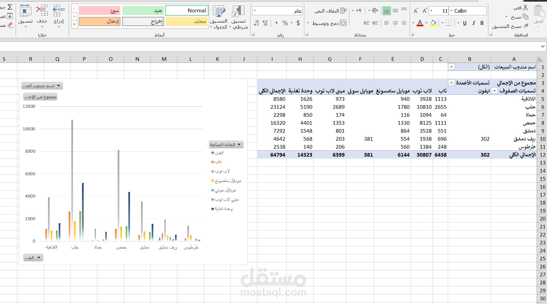Click the Insert cells (إدراج) icon
The height and width of the screenshot is (304, 547).
coord(59,11)
